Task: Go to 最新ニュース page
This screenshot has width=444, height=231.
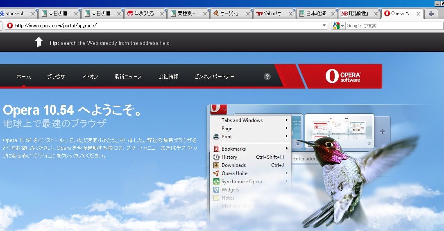Action: click(x=128, y=76)
